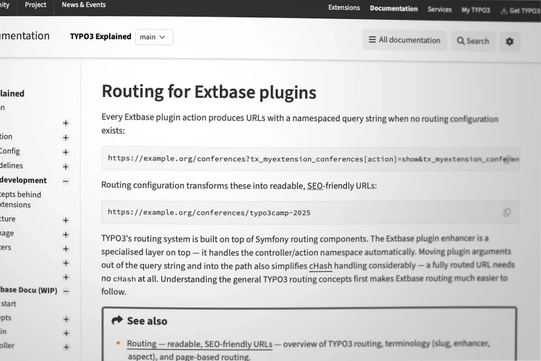Expand the 'Config' sidebar section
Screen dimensions: 541x361
pyautogui.click(x=66, y=152)
